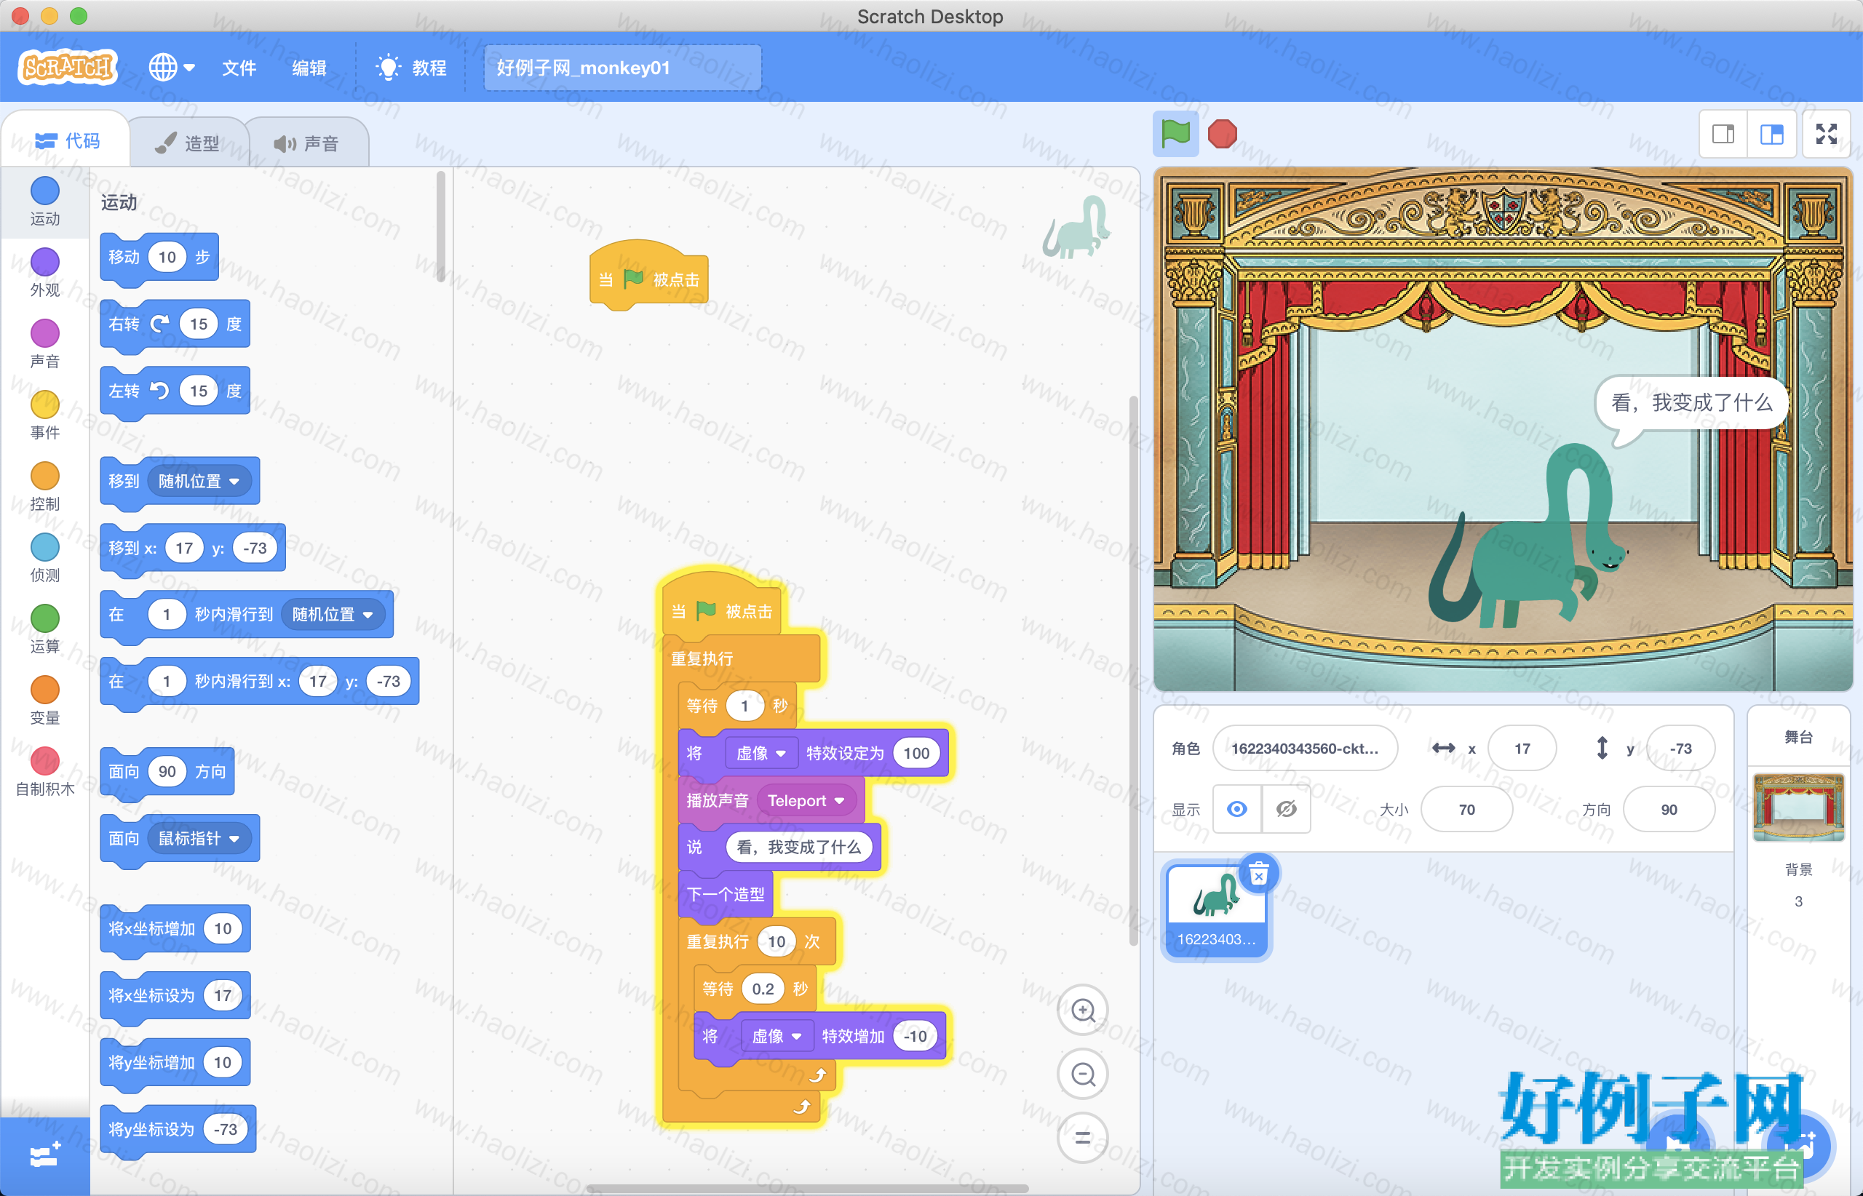
Task: Click clockwise rotate icon in 右转 block
Action: click(x=159, y=324)
